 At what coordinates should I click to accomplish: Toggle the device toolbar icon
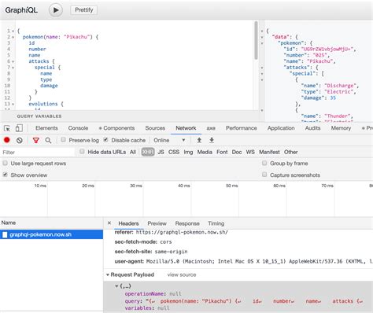pyautogui.click(x=19, y=128)
